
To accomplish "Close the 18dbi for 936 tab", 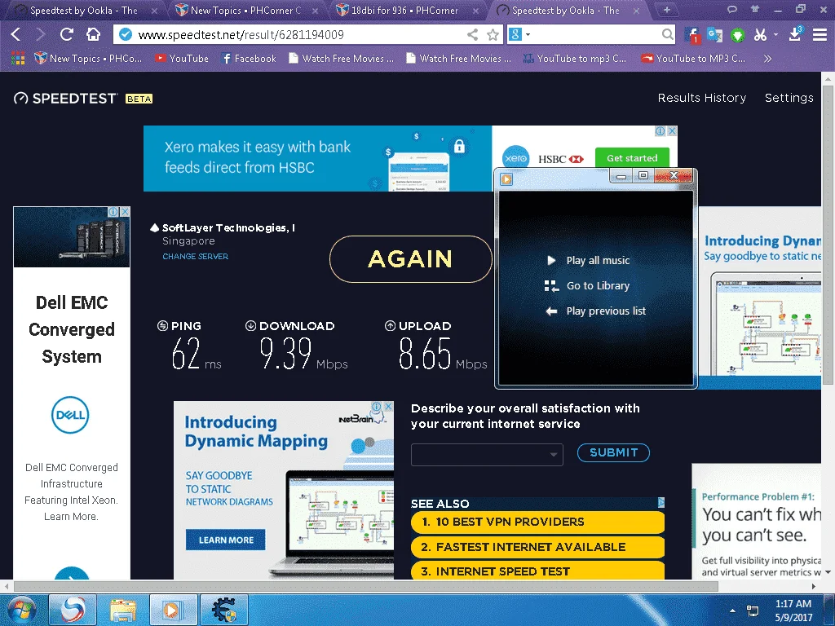I will 475,11.
